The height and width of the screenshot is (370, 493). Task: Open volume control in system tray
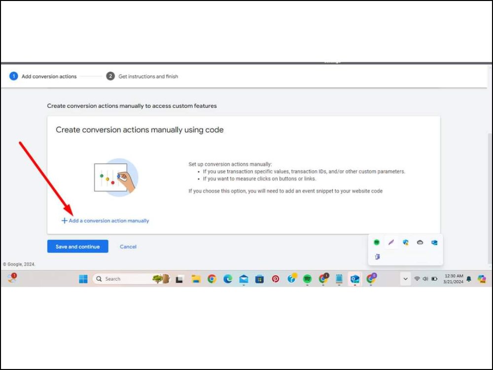click(x=425, y=279)
